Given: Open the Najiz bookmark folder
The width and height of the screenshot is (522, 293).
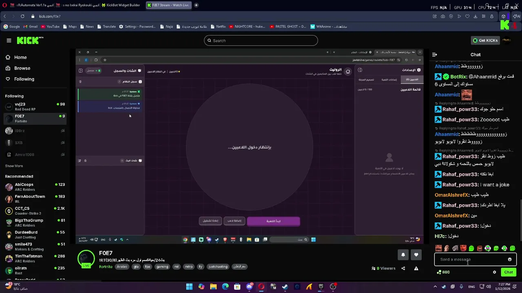Looking at the screenshot, I should coord(166,26).
